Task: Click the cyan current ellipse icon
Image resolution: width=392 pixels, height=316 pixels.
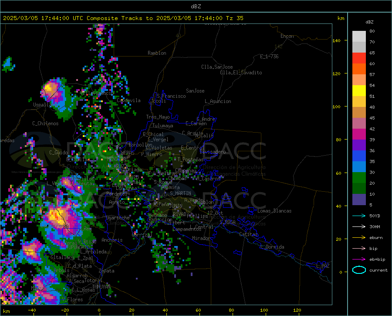Action: tap(359, 270)
